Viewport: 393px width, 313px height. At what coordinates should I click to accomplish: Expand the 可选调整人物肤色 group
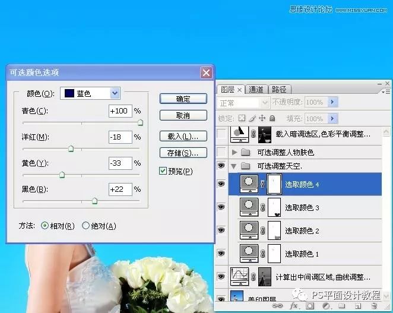coord(234,152)
